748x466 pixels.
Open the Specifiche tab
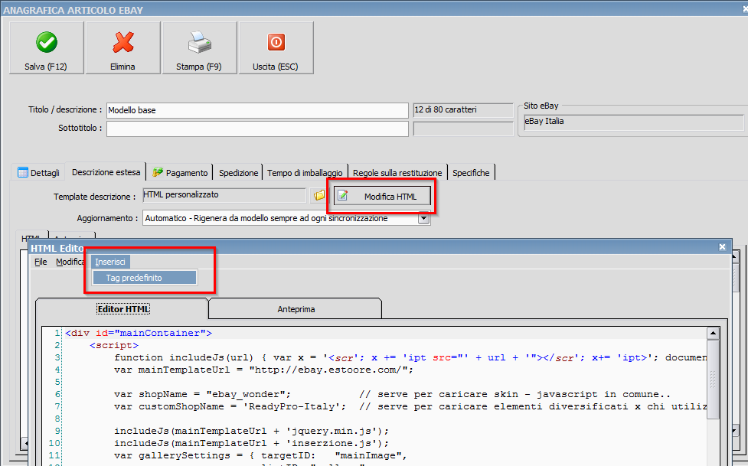(x=471, y=173)
